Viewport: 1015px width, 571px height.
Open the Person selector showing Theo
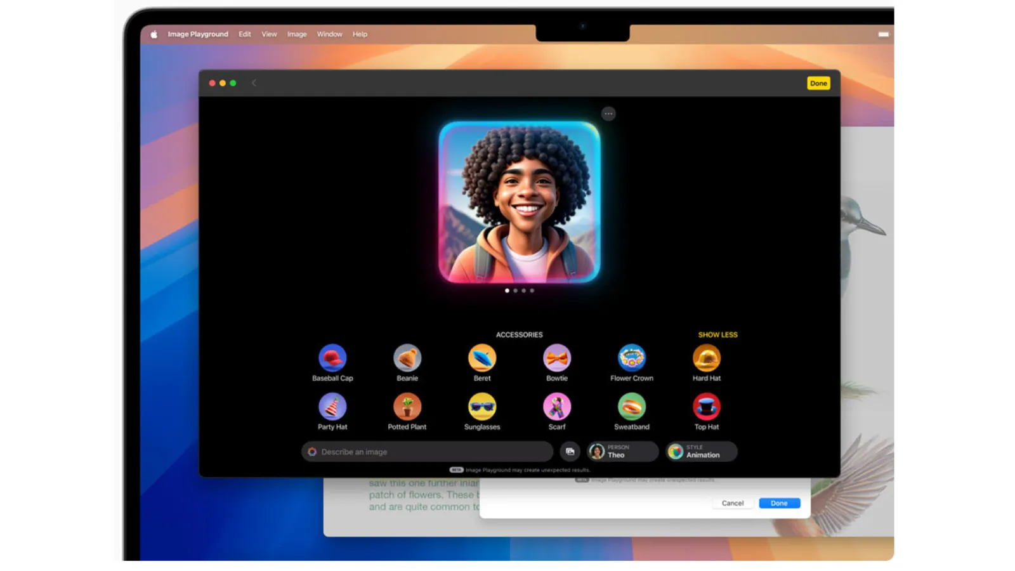coord(622,451)
